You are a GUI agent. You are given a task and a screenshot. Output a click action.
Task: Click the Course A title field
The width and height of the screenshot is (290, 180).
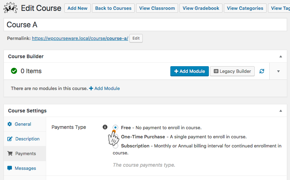click(x=145, y=25)
